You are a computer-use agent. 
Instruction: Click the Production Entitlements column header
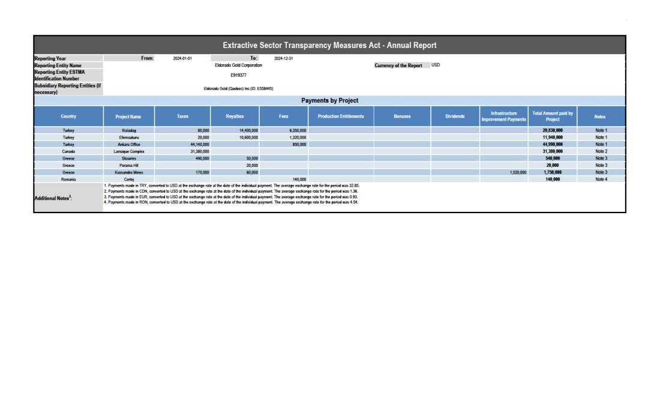coord(341,116)
